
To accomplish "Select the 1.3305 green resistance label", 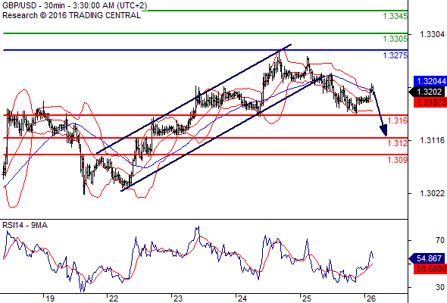I will pos(395,39).
